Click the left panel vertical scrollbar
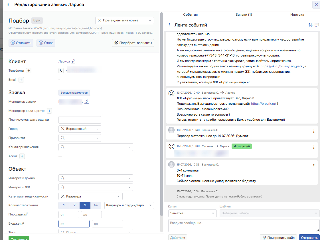 point(161,114)
